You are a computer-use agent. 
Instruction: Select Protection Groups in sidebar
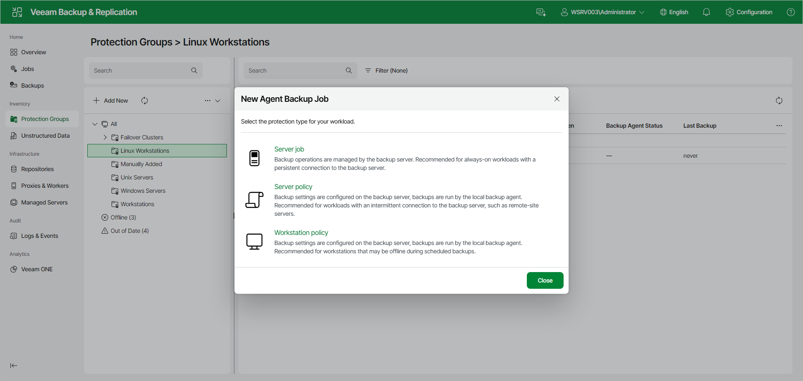(42, 119)
